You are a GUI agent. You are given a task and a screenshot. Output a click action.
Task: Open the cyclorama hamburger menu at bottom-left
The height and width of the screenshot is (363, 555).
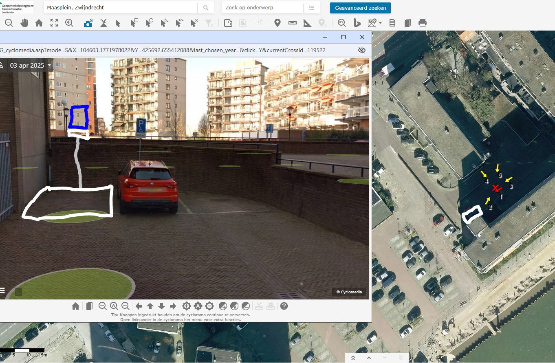[2, 290]
